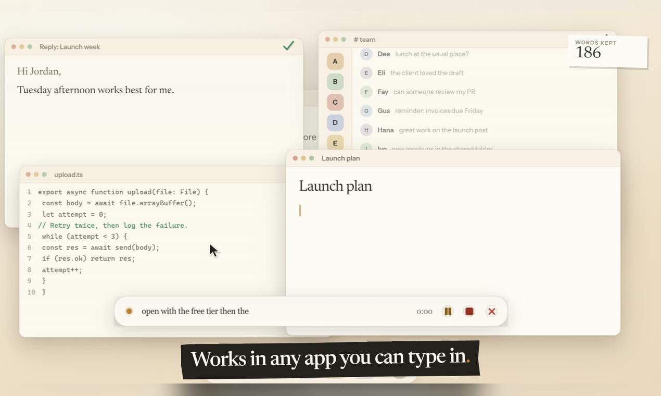Image resolution: width=661 pixels, height=396 pixels.
Task: Click the '# team' window title
Action: (x=364, y=40)
